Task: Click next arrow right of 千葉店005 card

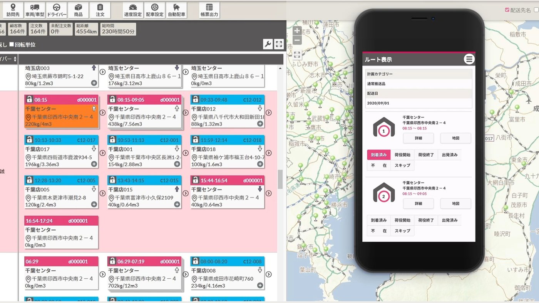Action: tap(102, 193)
